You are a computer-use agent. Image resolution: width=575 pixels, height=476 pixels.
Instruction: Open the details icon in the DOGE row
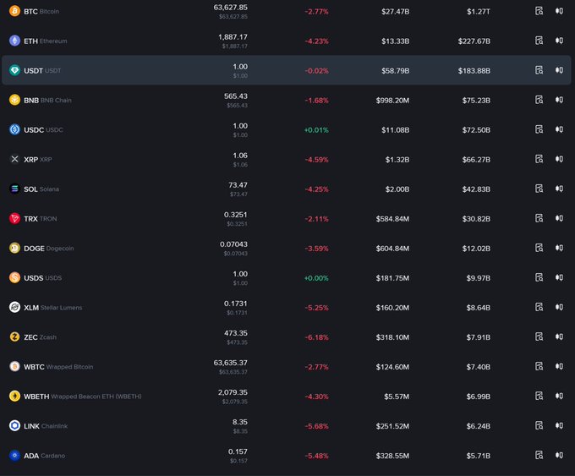click(539, 248)
